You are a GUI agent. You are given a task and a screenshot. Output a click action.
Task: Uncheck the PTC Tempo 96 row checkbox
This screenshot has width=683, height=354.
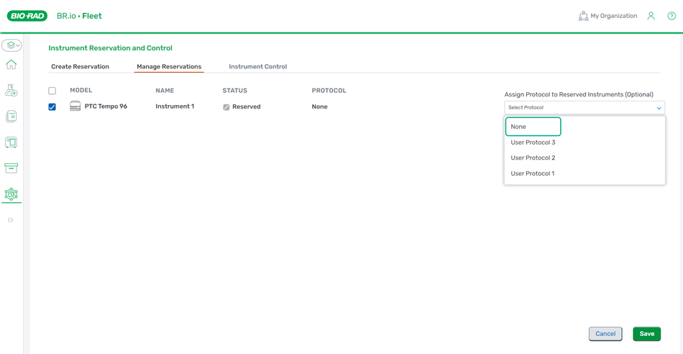click(52, 107)
